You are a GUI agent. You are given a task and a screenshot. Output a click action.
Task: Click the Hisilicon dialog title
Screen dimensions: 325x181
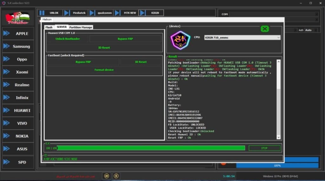(x=47, y=19)
